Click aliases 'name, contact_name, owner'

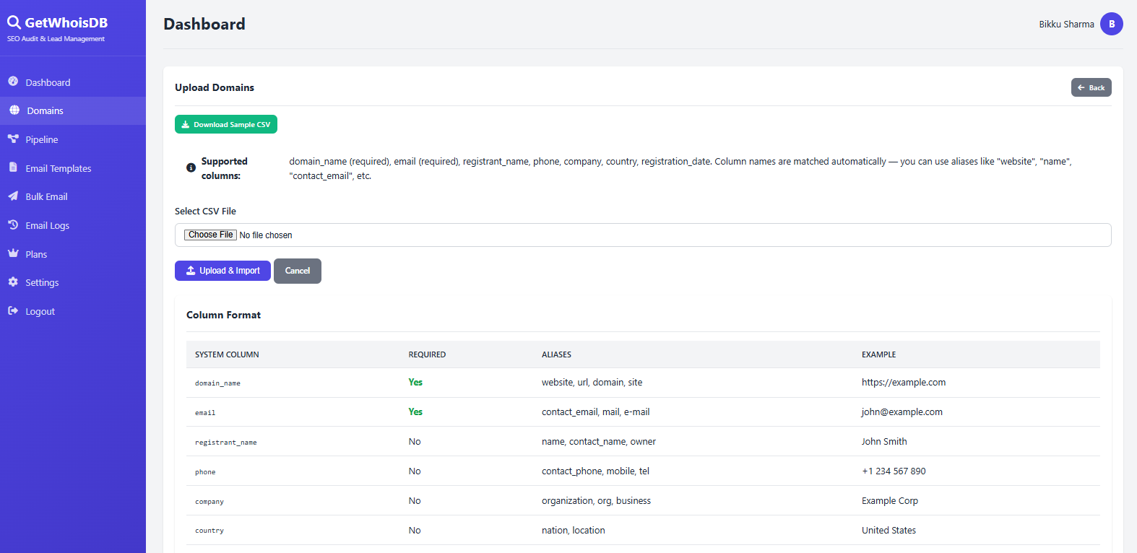tap(599, 442)
